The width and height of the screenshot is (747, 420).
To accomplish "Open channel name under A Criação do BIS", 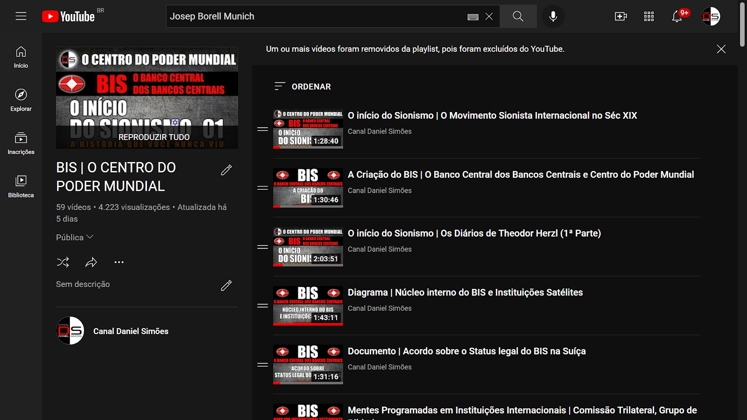I will tap(380, 190).
